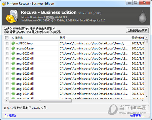152x120 pixels.
Task: Click the green status icon for lang-1034.dll
Action: [13, 94]
